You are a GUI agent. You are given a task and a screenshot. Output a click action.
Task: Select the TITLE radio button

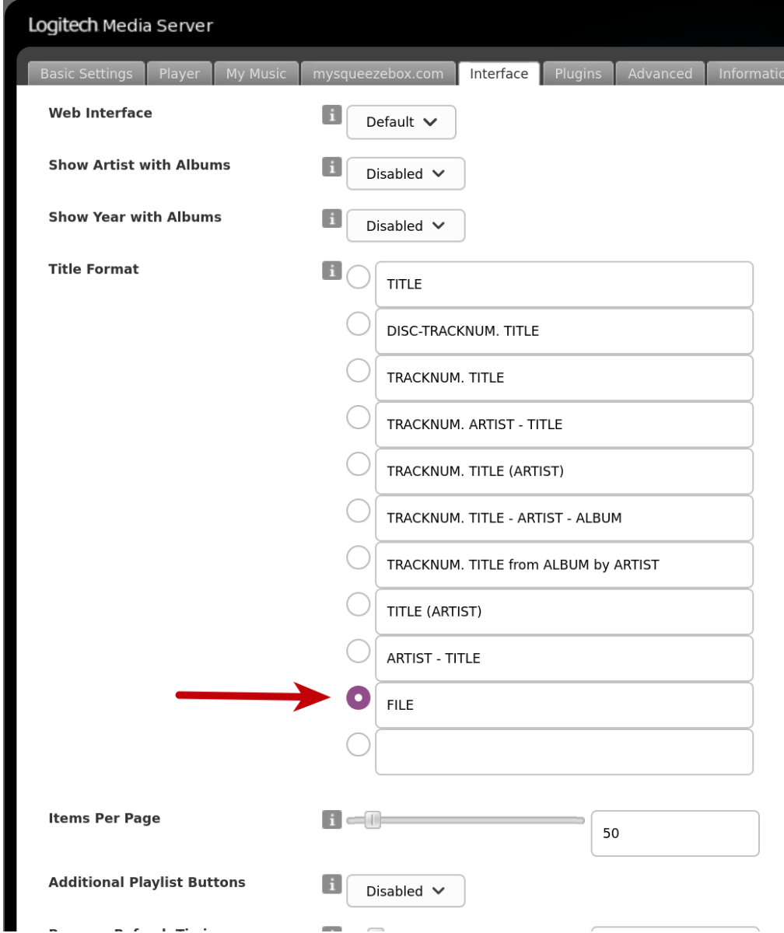coord(358,277)
